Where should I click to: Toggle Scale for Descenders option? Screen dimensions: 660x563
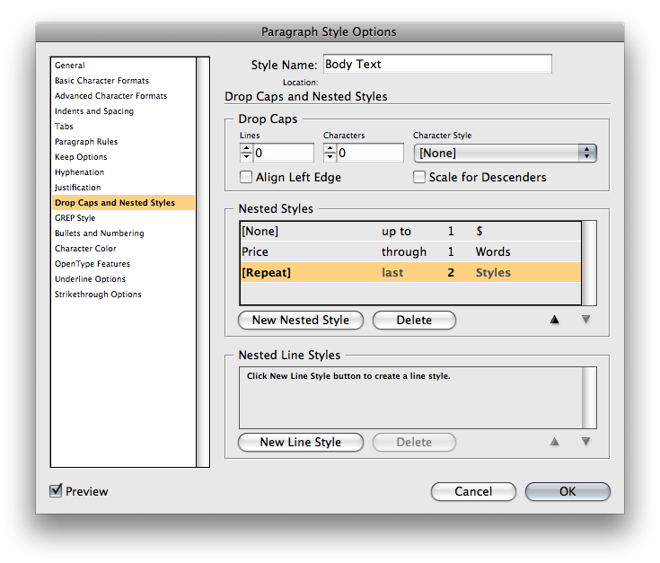(419, 178)
